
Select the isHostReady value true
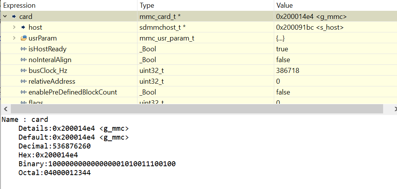pyautogui.click(x=282, y=49)
